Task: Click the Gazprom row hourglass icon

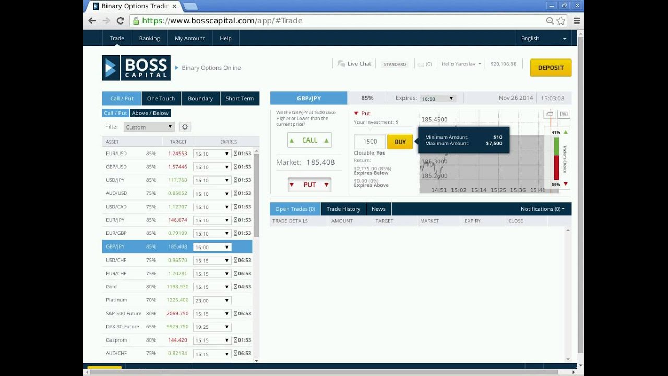Action: (x=235, y=340)
